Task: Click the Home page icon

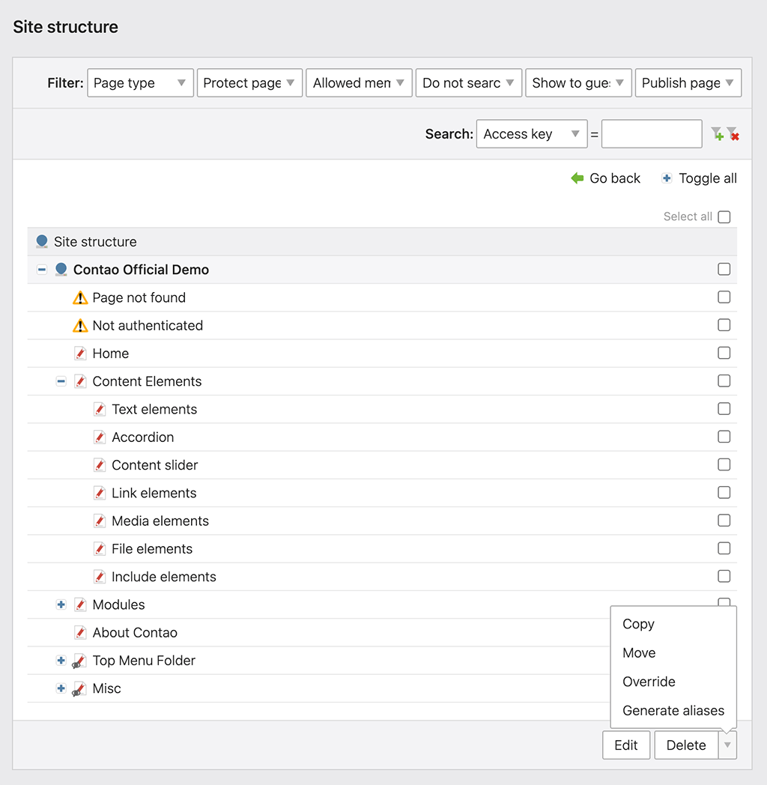Action: [x=80, y=354]
